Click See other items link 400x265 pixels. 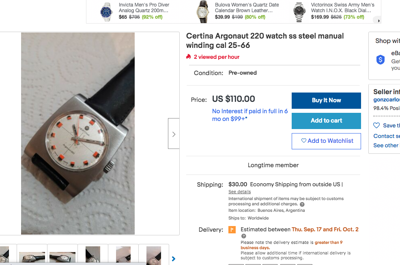(x=386, y=145)
